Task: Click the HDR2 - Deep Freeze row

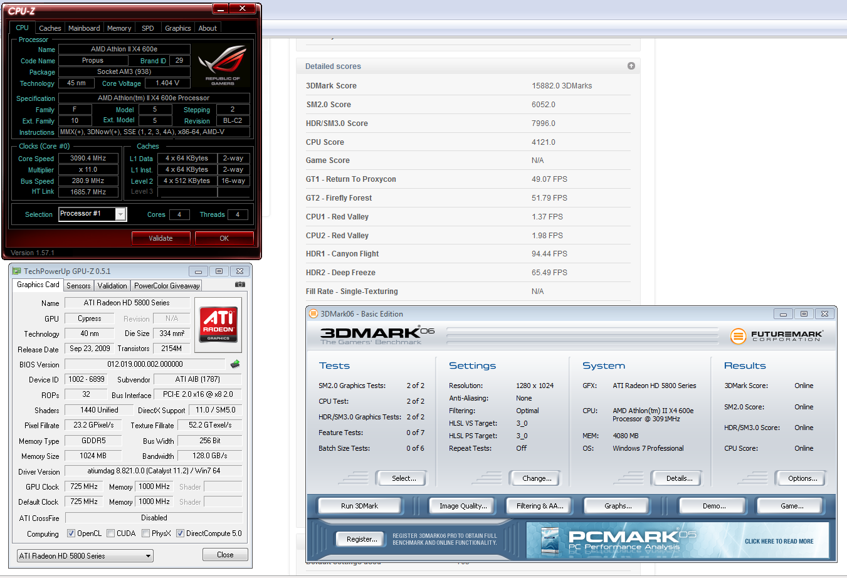Action: (468, 273)
